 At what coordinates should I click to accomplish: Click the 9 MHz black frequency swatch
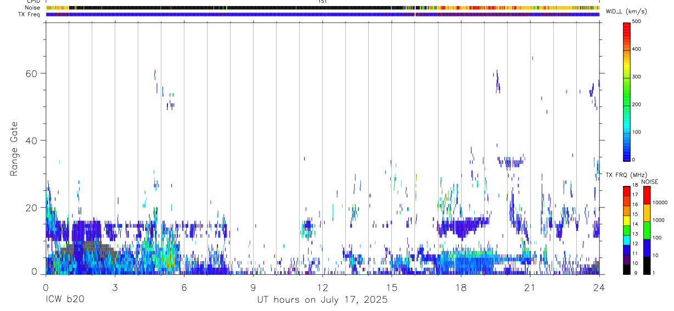coord(627,270)
